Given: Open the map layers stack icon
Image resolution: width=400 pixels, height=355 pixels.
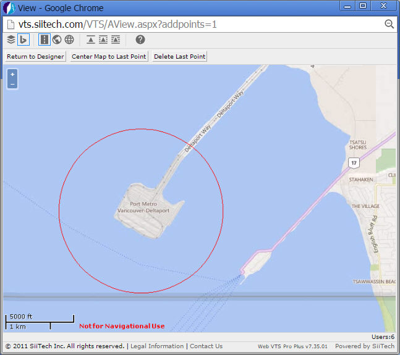Looking at the screenshot, I should tap(11, 40).
